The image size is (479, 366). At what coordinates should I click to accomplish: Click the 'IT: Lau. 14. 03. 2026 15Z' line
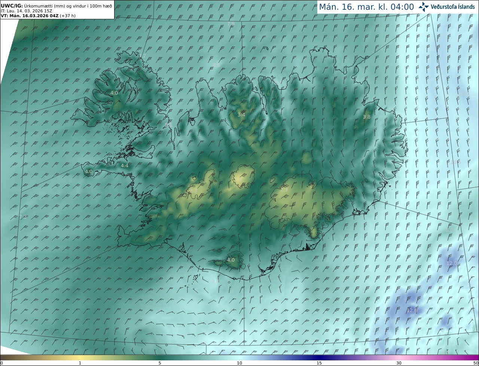(x=27, y=11)
